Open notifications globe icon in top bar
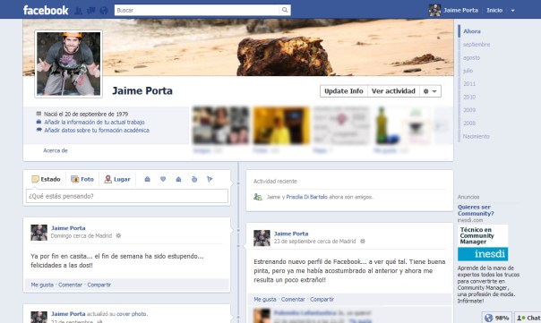The height and width of the screenshot is (323, 541). tap(104, 11)
